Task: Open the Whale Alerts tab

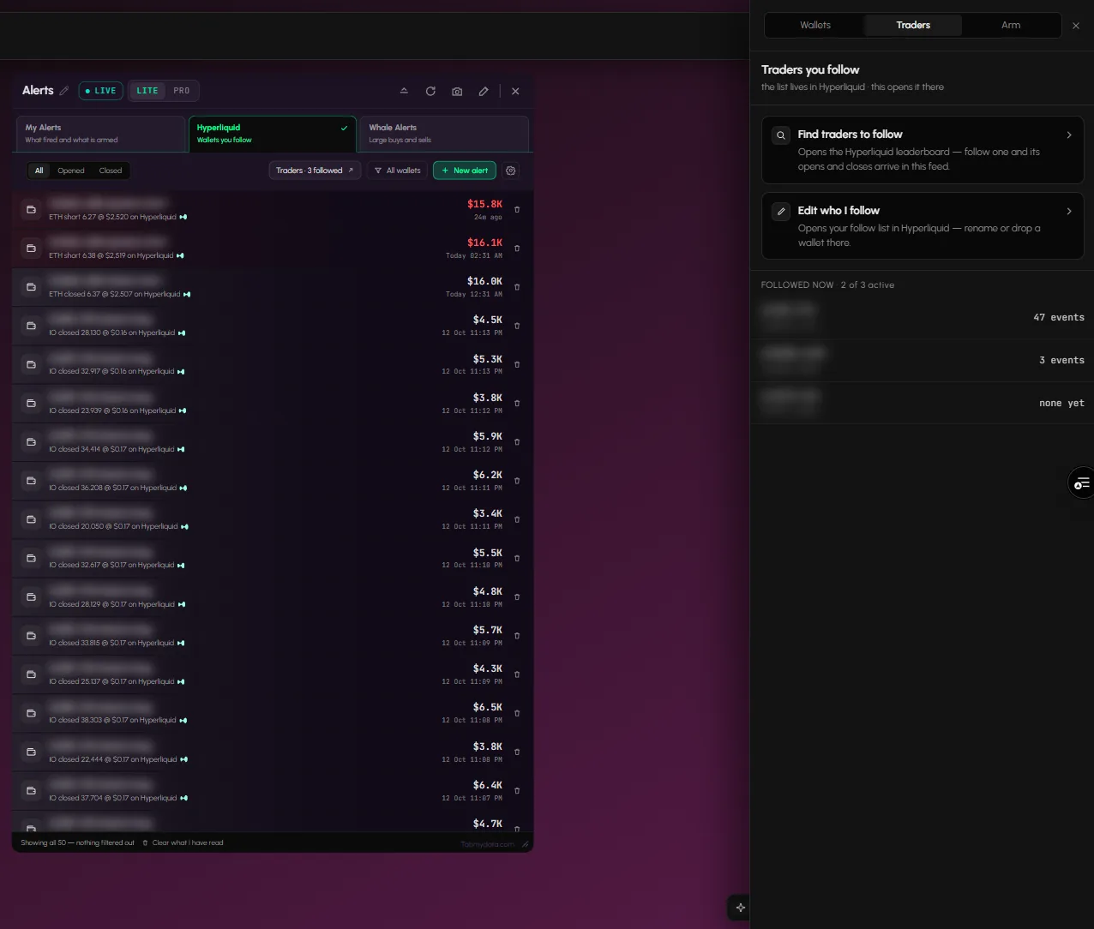Action: [x=444, y=134]
